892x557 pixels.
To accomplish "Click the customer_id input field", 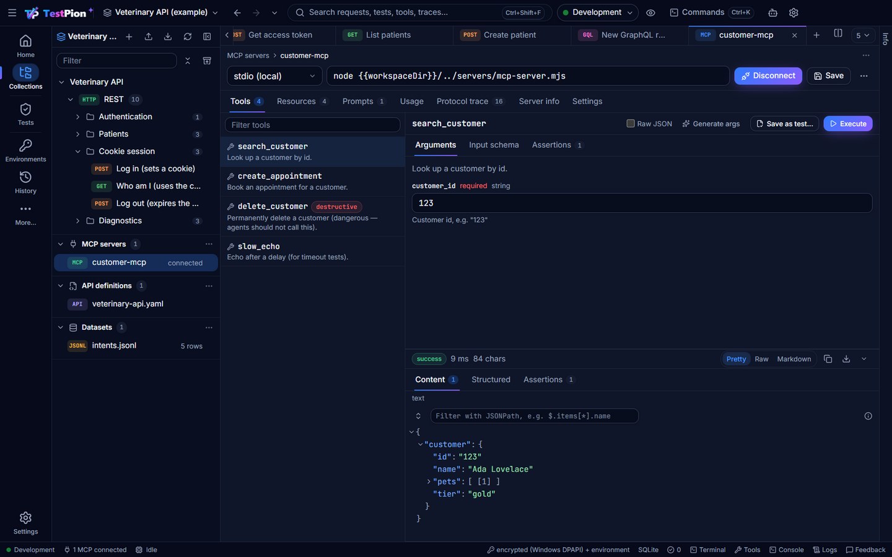I will (x=642, y=203).
